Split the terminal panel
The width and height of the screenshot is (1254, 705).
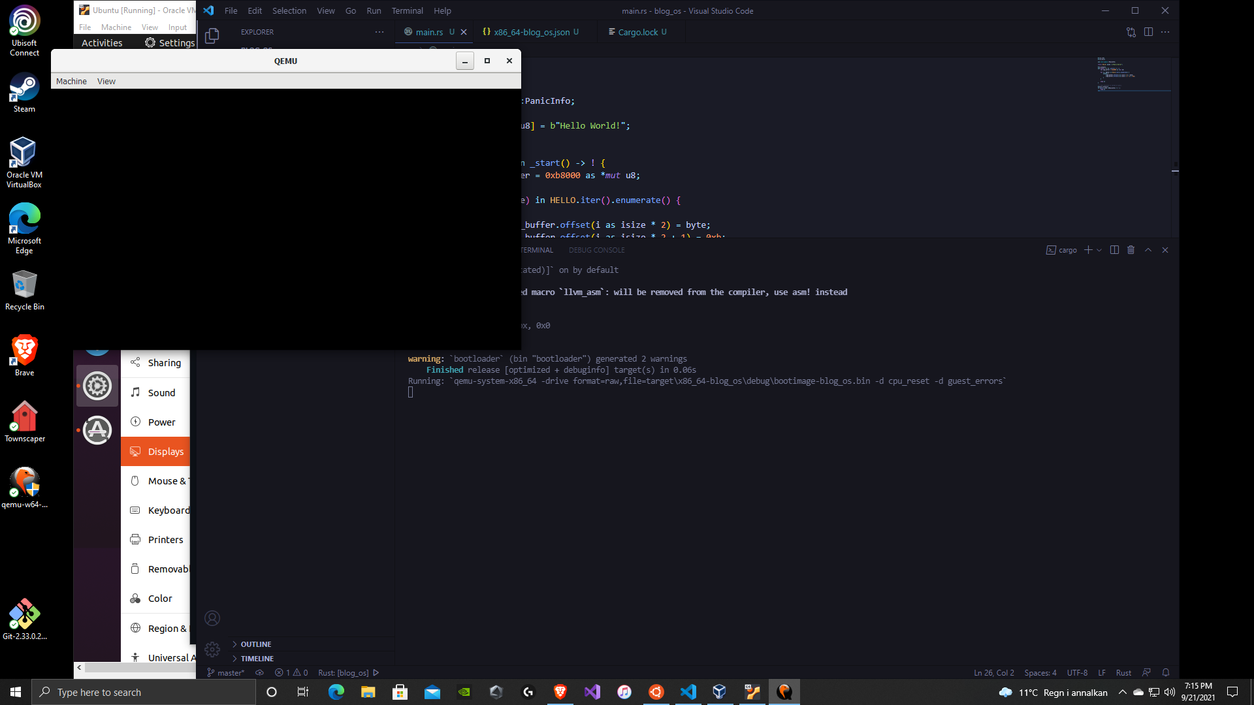[1114, 250]
